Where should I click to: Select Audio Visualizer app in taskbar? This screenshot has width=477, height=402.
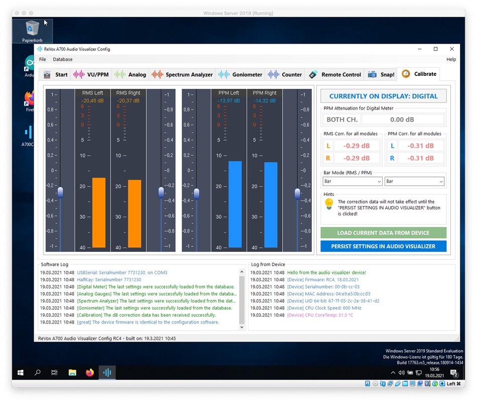[x=107, y=372]
